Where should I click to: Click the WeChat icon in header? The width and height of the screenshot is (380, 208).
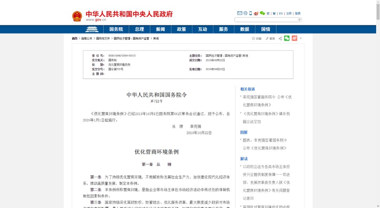pyautogui.click(x=262, y=13)
